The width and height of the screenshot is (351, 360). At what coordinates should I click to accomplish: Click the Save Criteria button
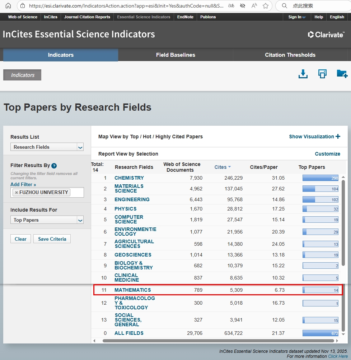pyautogui.click(x=52, y=239)
